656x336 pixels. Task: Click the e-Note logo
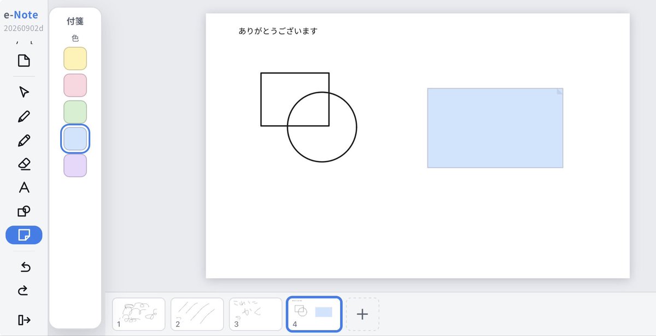[x=21, y=15]
